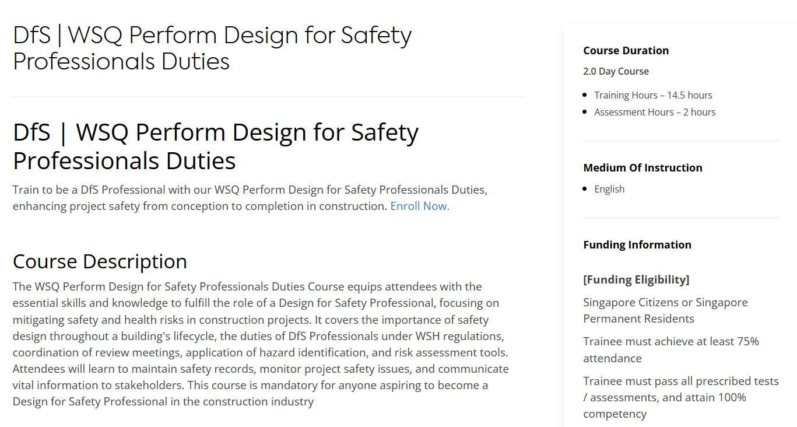The width and height of the screenshot is (797, 427).
Task: Click the Course Description heading
Action: point(100,261)
